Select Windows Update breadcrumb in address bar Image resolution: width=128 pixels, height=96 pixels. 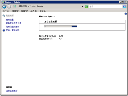click(x=36, y=6)
